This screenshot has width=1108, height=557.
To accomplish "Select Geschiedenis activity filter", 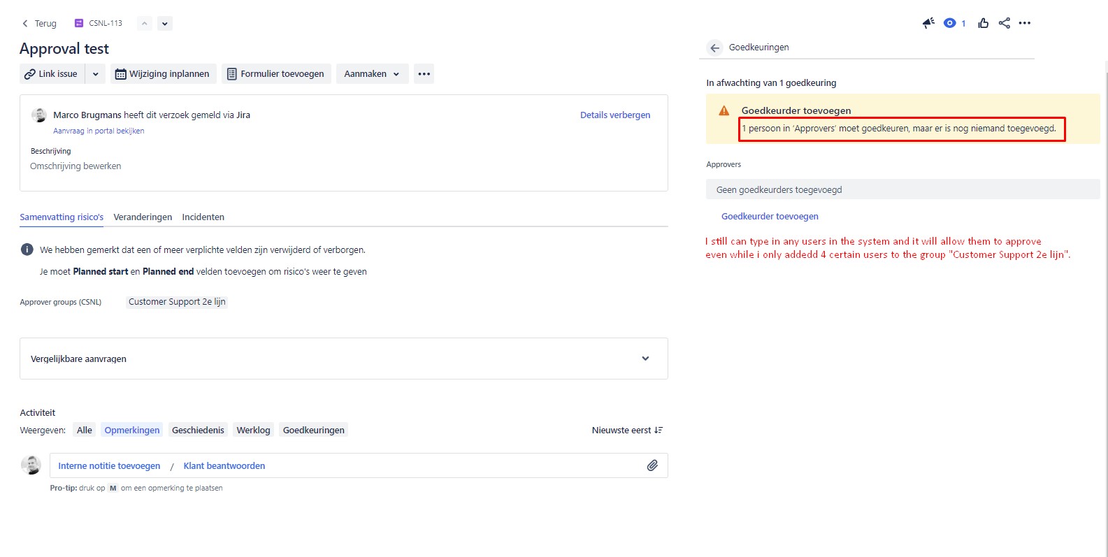I will click(x=198, y=431).
